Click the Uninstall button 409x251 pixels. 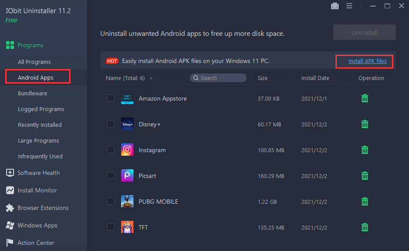(x=364, y=32)
